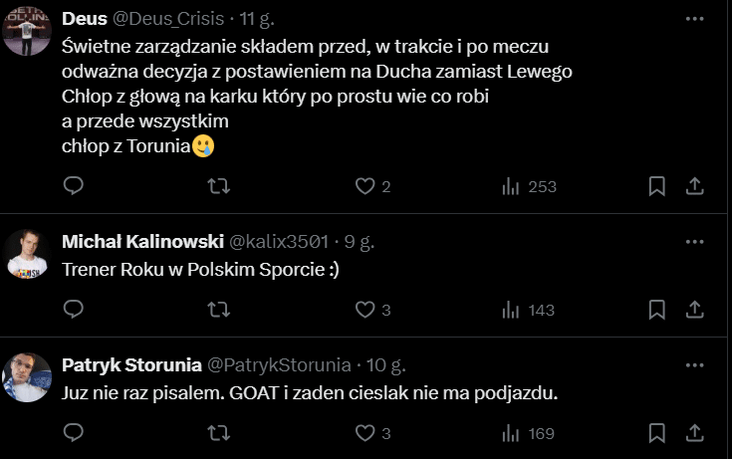Open the '9 g.' timestamp link
Image resolution: width=732 pixels, height=459 pixels.
tap(360, 242)
